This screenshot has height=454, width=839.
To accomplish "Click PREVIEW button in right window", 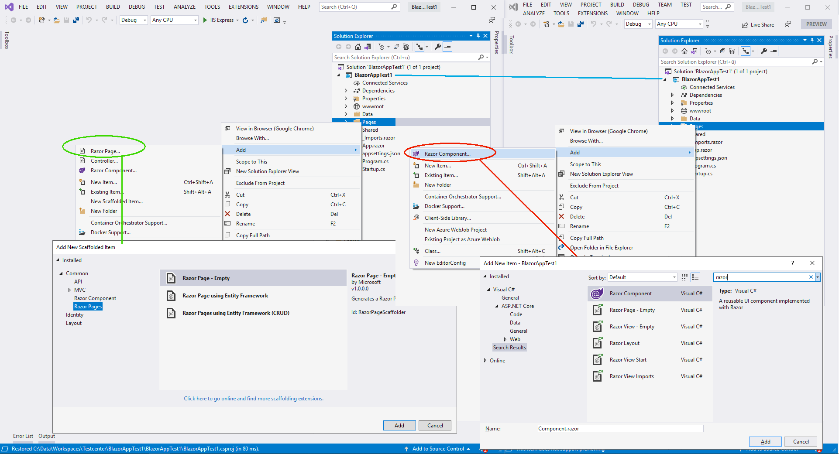I will pos(816,24).
